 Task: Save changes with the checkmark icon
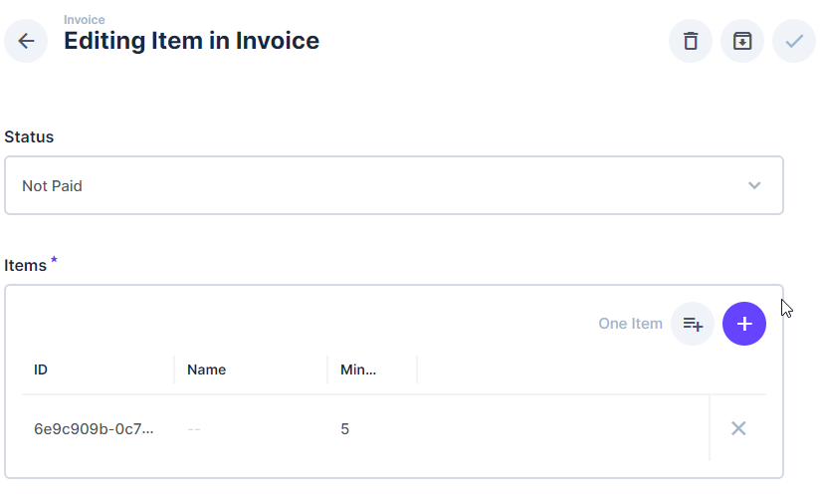tap(794, 41)
